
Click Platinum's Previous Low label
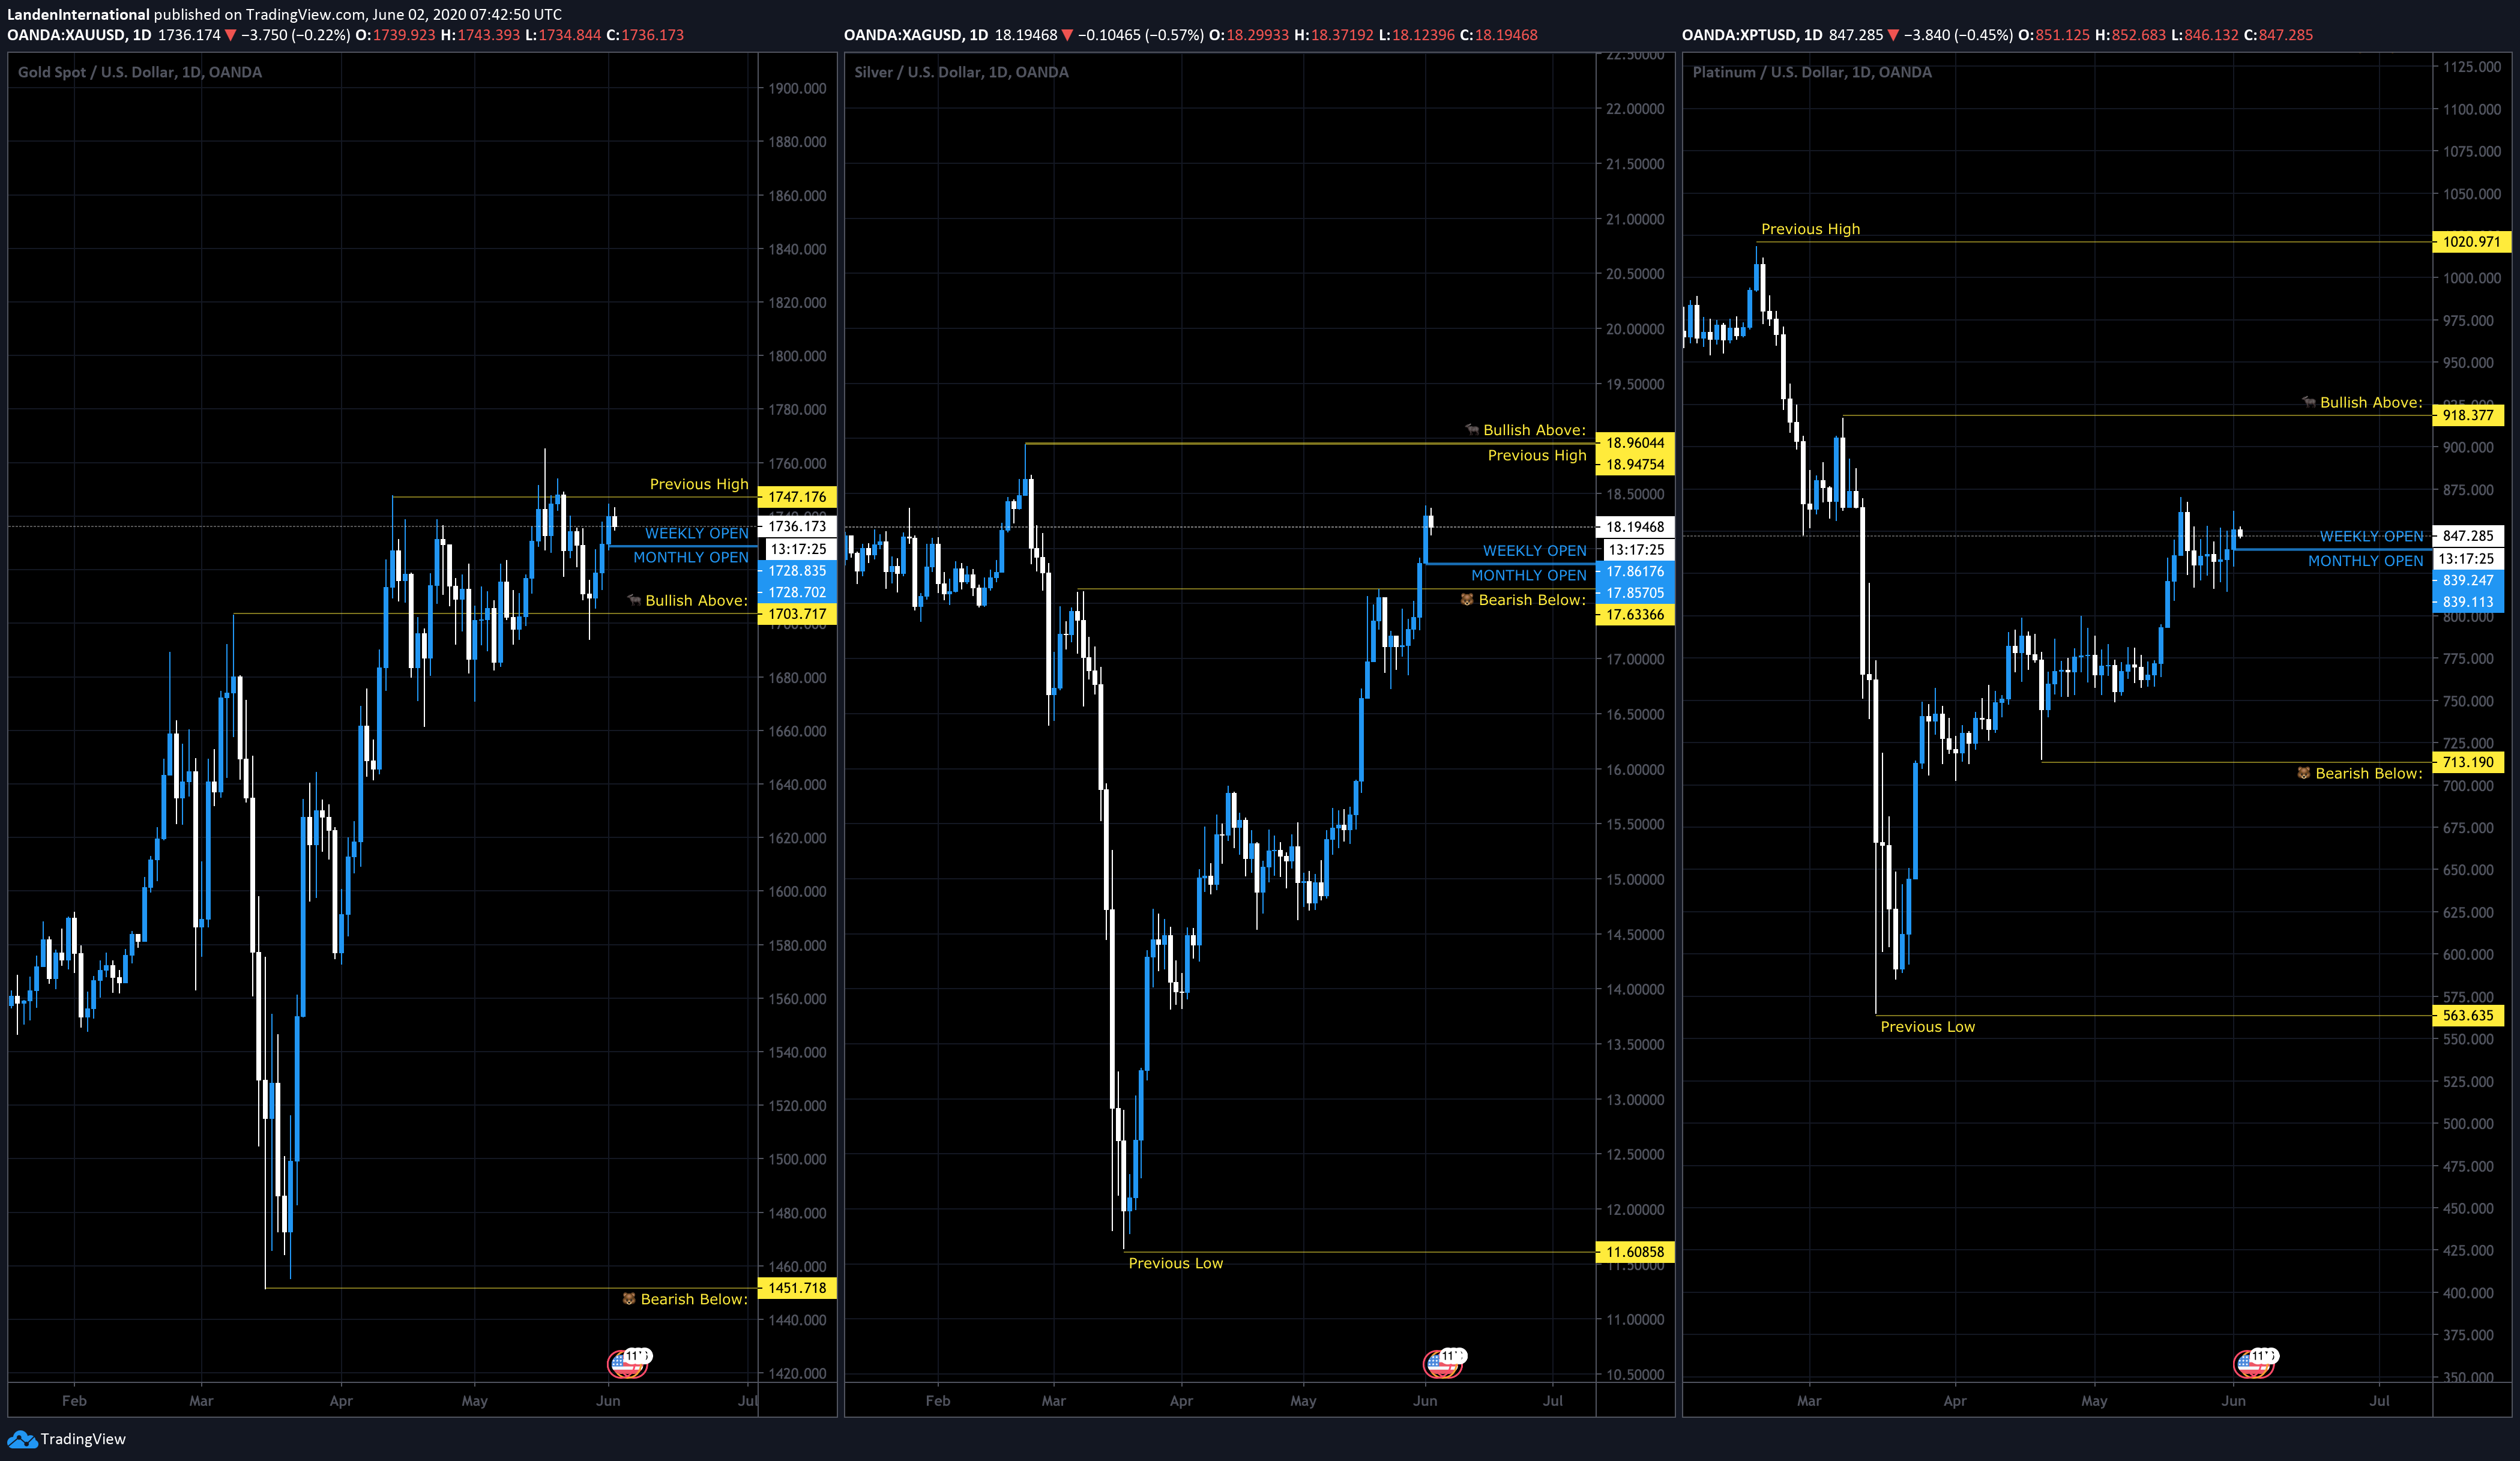coord(1928,1027)
